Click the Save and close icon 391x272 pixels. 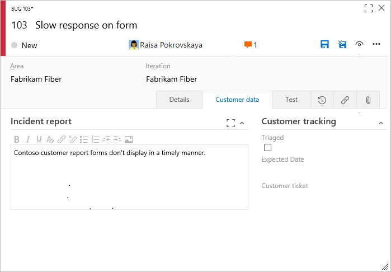point(342,44)
